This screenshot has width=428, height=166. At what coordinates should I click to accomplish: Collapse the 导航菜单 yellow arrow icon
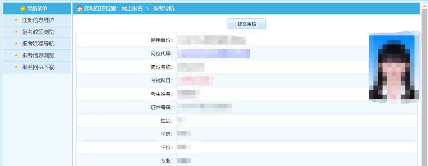pyautogui.click(x=23, y=9)
